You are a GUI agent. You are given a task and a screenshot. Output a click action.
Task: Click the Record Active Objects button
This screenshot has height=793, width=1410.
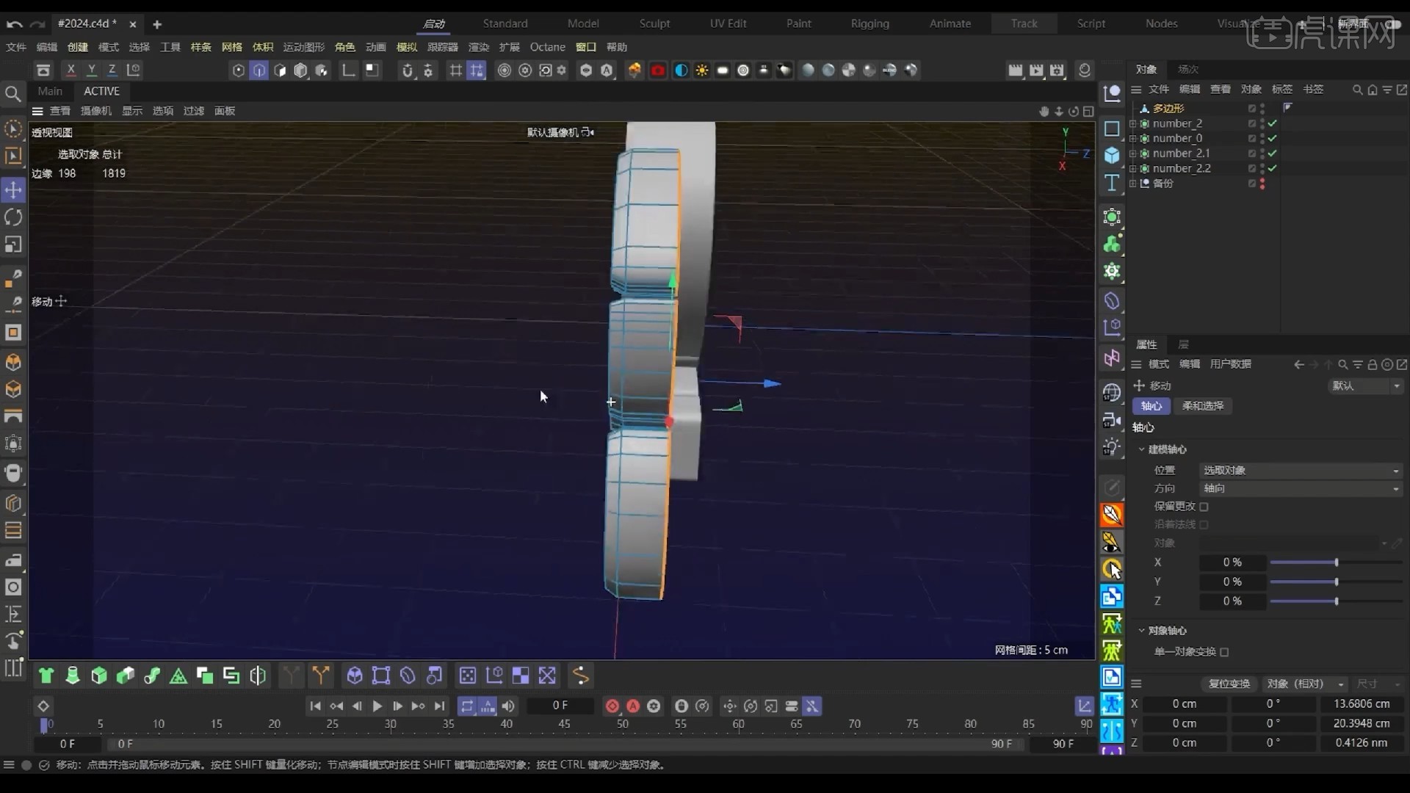pos(612,706)
